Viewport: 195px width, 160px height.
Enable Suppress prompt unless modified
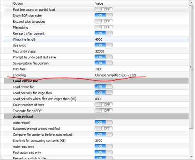(x=103, y=128)
